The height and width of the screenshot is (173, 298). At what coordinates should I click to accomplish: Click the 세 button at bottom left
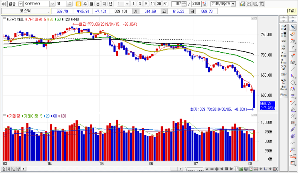pyautogui.click(x=9, y=169)
